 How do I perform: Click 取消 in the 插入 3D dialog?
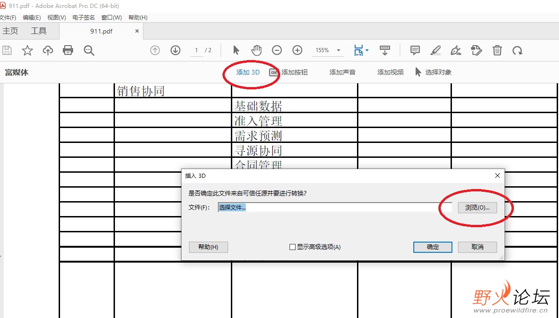[x=478, y=247]
